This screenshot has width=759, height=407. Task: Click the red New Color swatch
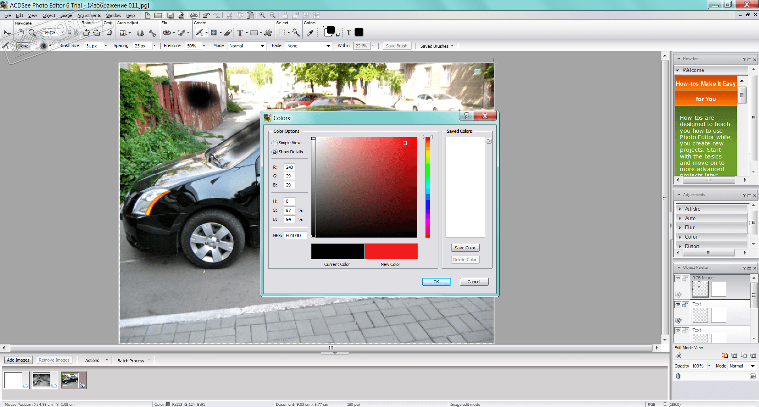point(391,251)
